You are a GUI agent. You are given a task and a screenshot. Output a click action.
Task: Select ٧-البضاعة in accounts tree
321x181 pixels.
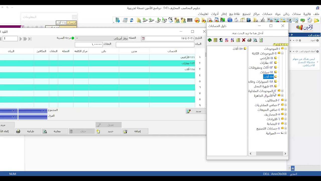pos(273,124)
